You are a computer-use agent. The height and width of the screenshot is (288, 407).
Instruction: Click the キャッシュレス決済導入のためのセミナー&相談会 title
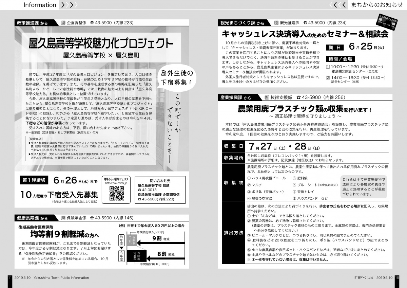click(305, 34)
